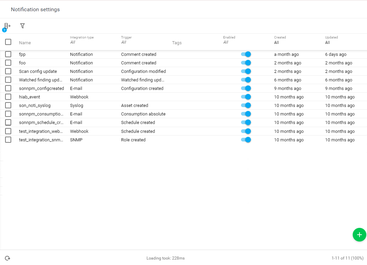Open the column customization icon with badge 7

(x=6, y=26)
